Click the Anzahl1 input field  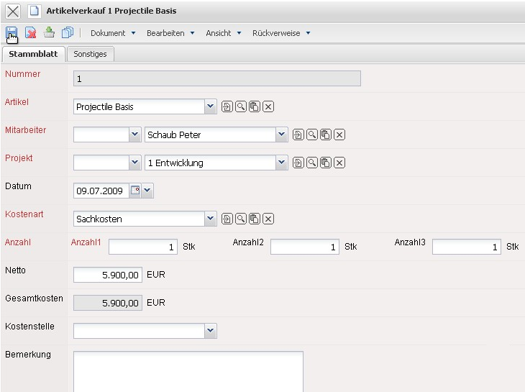click(143, 247)
